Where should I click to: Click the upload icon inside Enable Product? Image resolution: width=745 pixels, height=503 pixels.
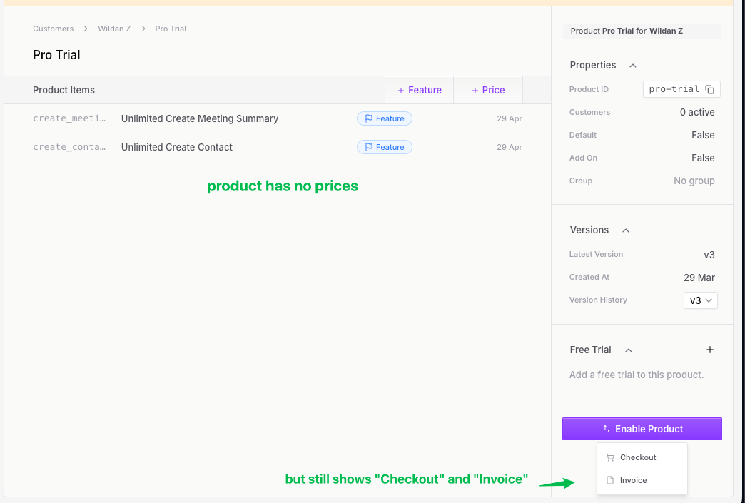604,428
